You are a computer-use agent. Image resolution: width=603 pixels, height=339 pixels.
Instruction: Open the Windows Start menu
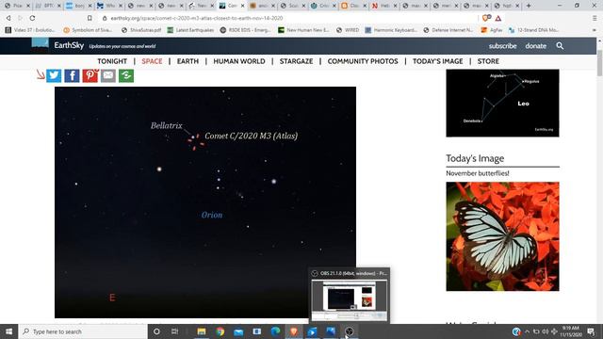point(8,331)
